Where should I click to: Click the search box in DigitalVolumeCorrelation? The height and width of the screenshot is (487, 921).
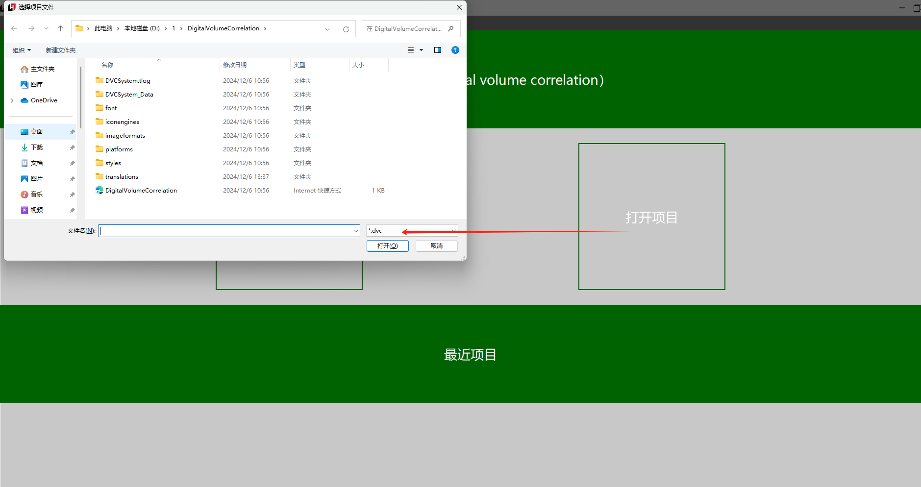pos(407,29)
